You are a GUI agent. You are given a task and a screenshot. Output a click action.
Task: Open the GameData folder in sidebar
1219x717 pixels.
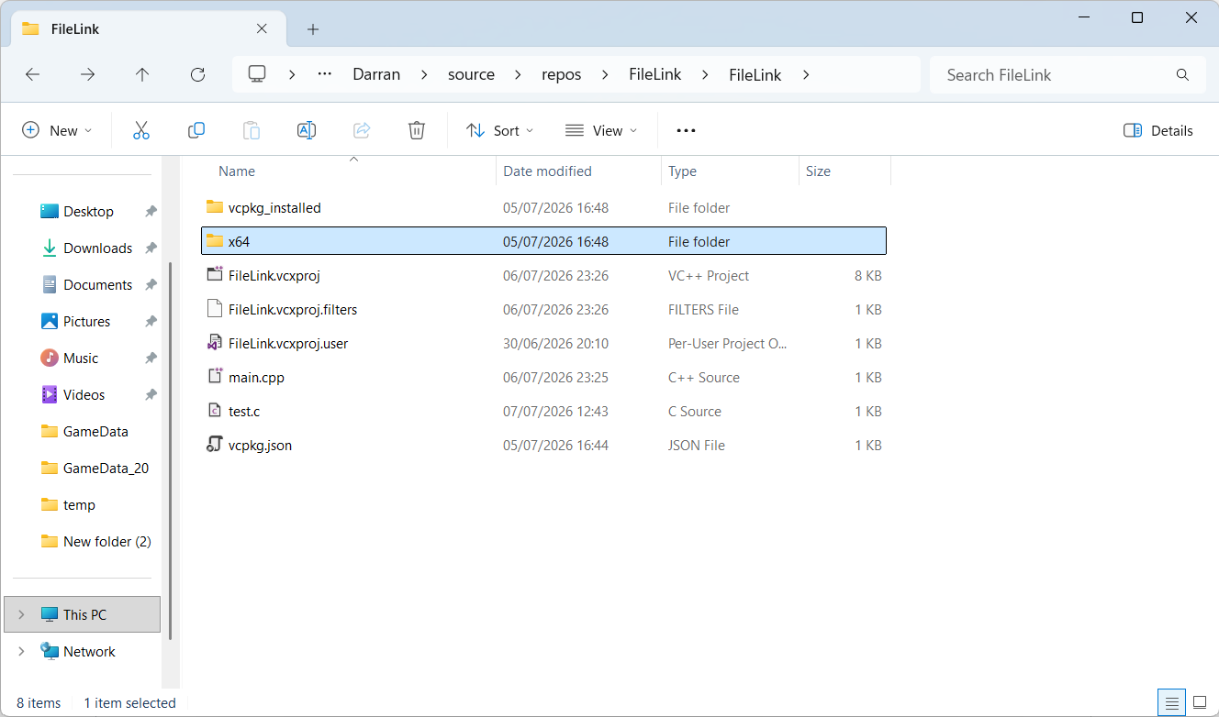tap(83, 431)
